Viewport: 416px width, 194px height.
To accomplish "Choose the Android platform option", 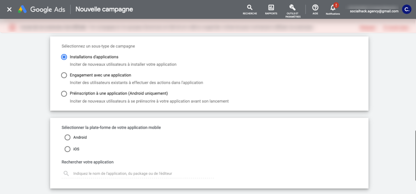I will (67, 137).
